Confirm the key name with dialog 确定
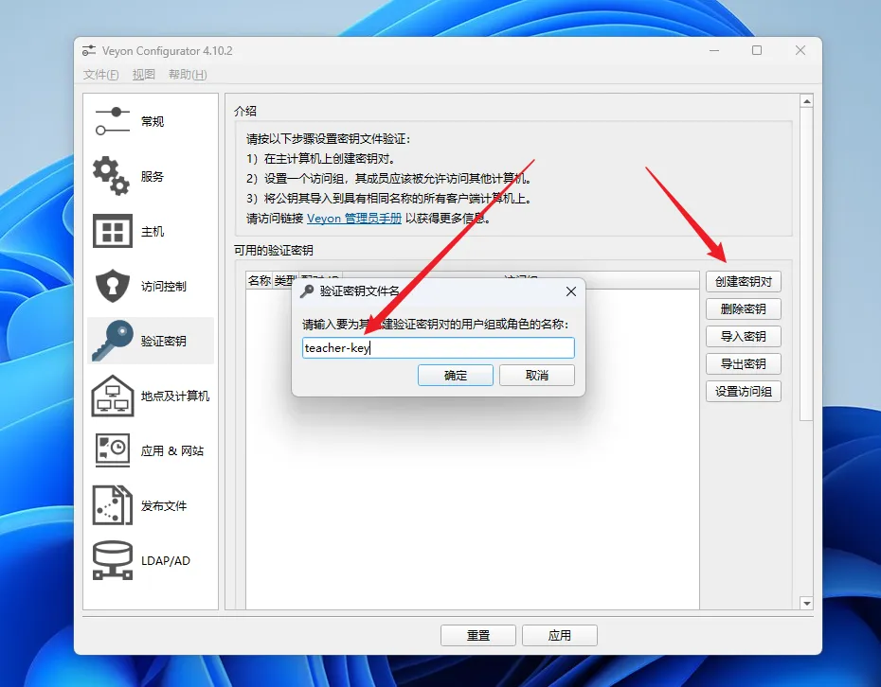Image resolution: width=881 pixels, height=687 pixels. pos(456,376)
